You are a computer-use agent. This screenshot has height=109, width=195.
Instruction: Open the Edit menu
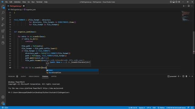coord(11,2)
